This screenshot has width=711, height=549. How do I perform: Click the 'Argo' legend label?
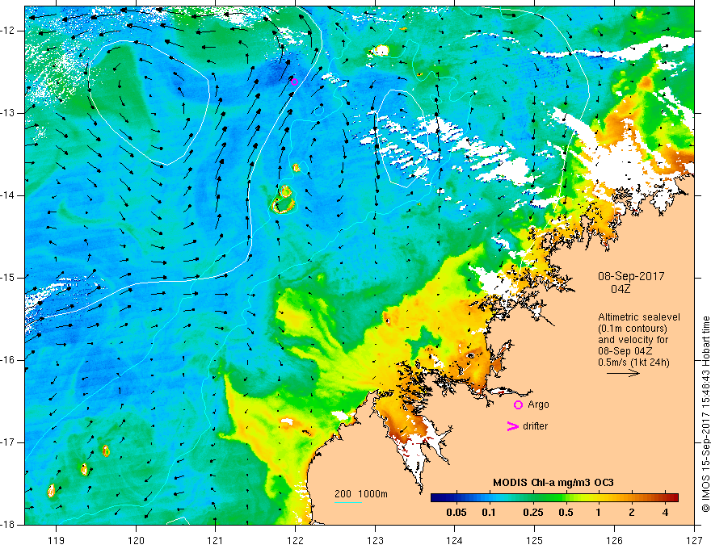pos(538,404)
